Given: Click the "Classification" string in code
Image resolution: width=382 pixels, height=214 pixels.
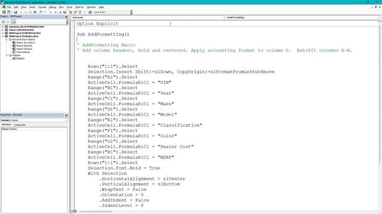Looking at the screenshot, I should [x=180, y=125].
